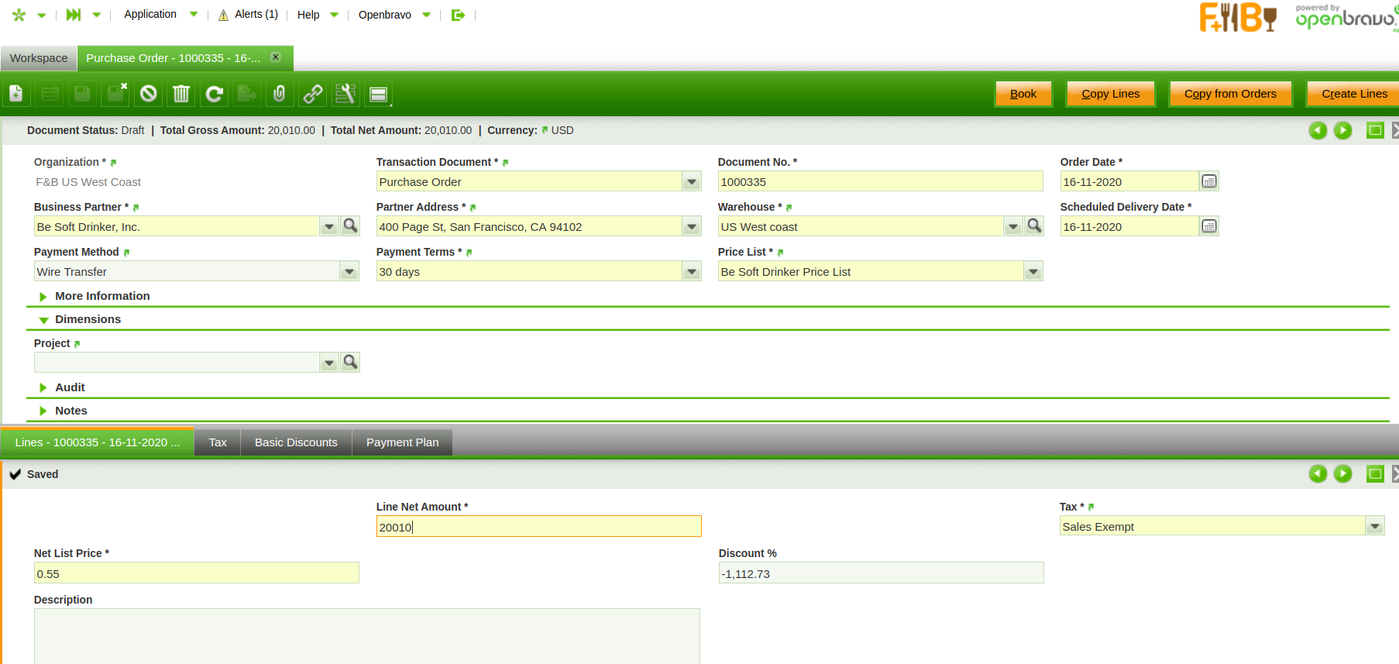Image resolution: width=1399 pixels, height=664 pixels.
Task: Open the Order Date calendar picker
Action: (1209, 181)
